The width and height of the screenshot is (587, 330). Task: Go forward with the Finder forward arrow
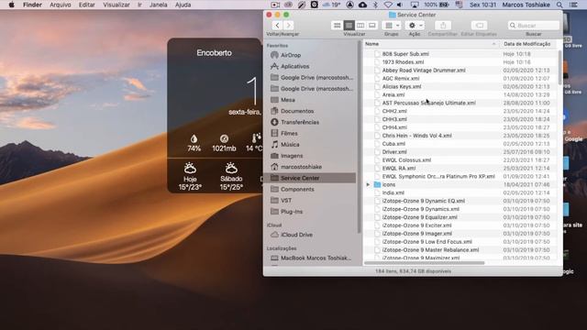click(x=288, y=26)
